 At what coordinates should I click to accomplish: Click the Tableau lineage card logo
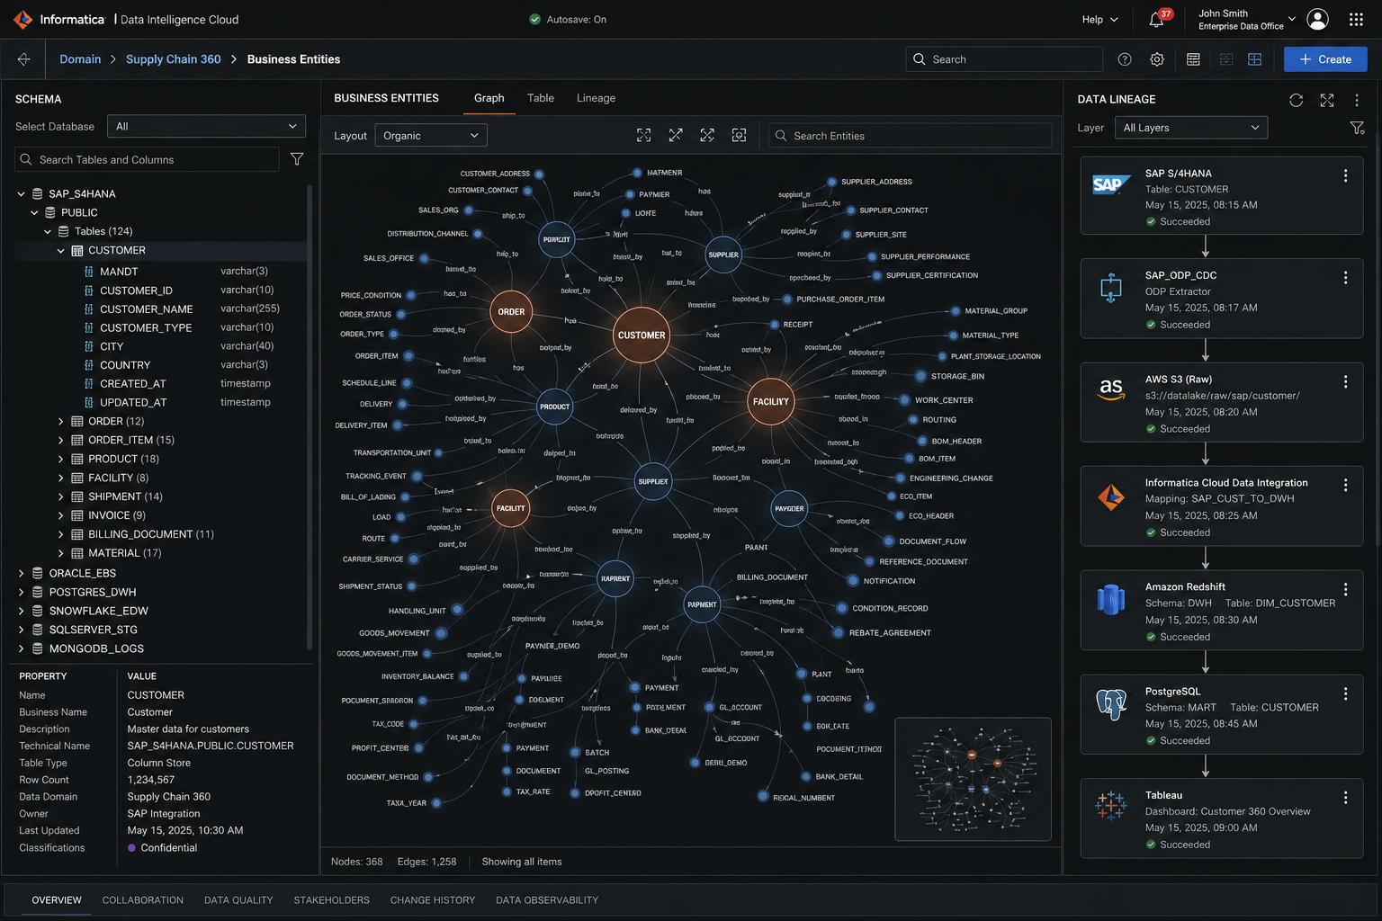[x=1111, y=805]
